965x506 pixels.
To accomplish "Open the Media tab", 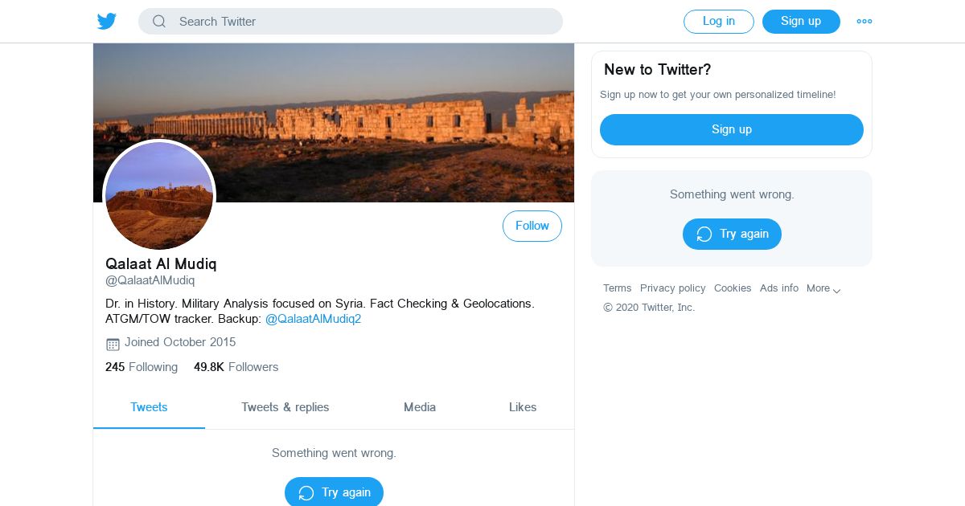I will click(x=420, y=407).
